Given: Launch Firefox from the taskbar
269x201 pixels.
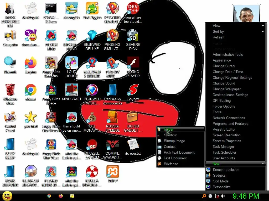Looking at the screenshot, I should (61, 196).
